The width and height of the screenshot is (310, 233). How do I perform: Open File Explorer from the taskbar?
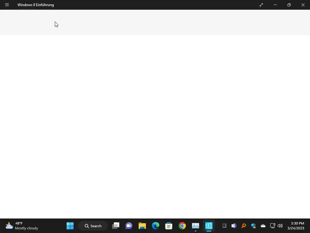click(142, 226)
